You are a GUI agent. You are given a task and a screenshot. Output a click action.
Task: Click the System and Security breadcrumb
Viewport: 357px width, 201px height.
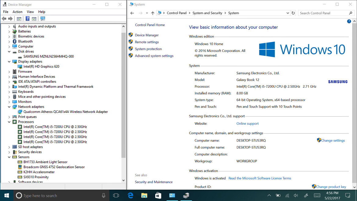click(x=207, y=13)
